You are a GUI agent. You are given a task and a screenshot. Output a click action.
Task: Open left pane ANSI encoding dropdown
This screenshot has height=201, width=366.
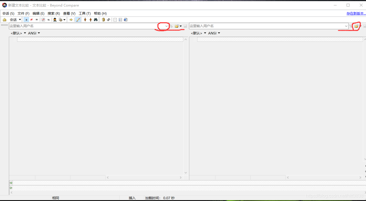[x=34, y=33]
